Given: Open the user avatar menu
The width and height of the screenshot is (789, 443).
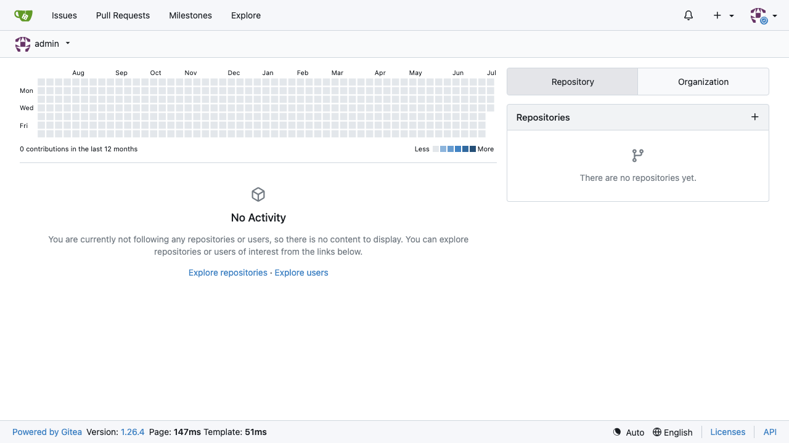Looking at the screenshot, I should pyautogui.click(x=763, y=15).
